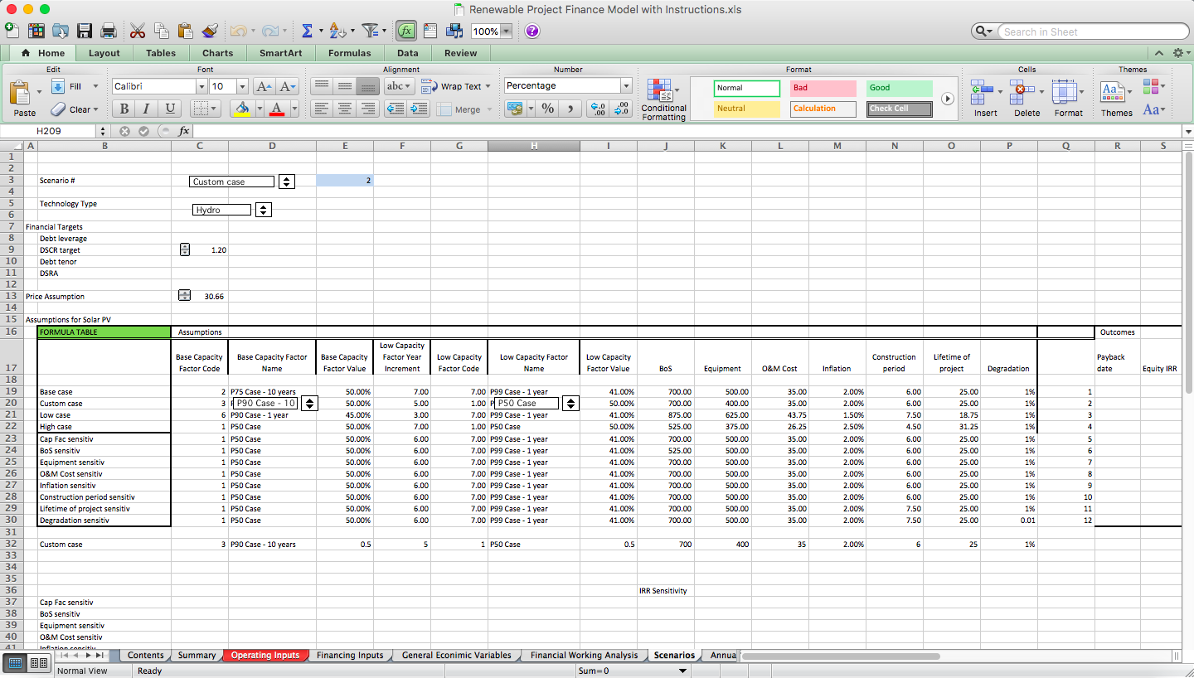Screen dimensions: 1194x678
Task: Click the undo arrow icon
Action: [238, 31]
